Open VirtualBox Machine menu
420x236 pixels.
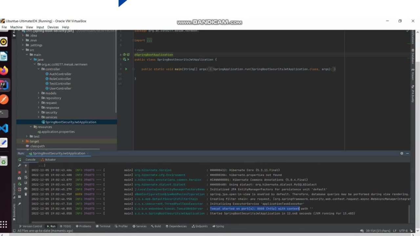pos(16,27)
